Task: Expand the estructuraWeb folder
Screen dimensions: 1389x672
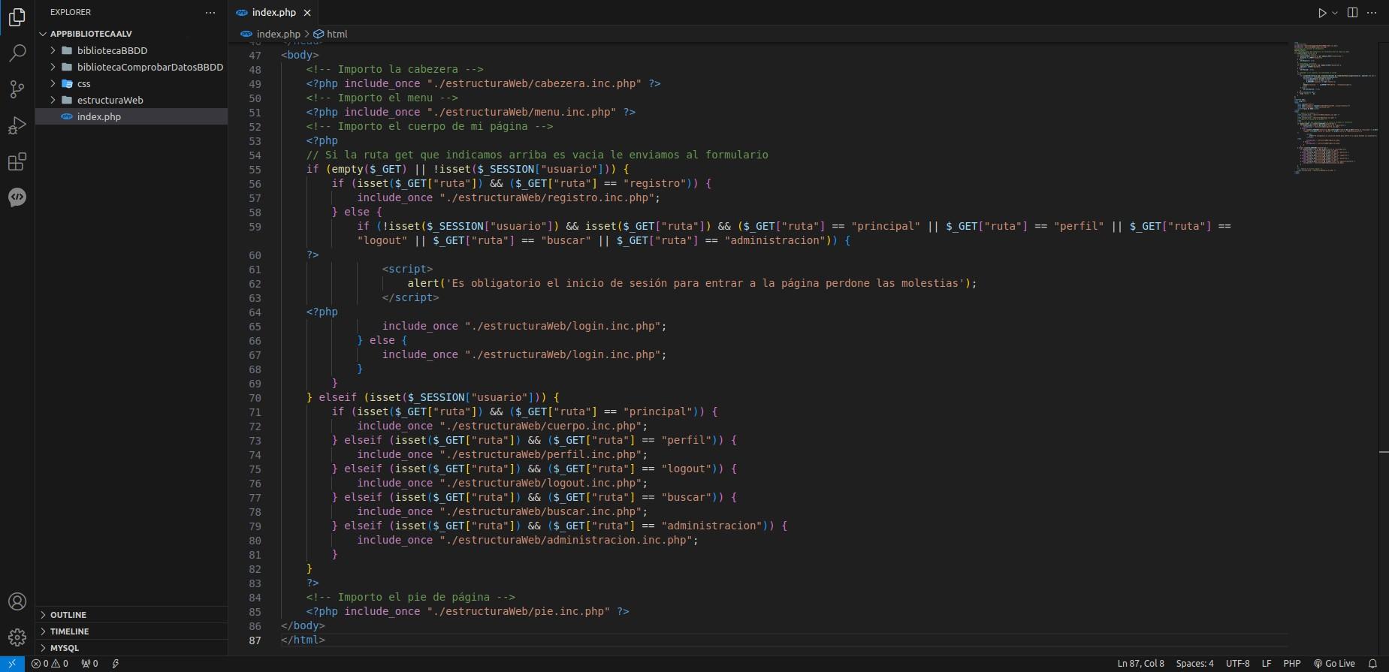Action: pyautogui.click(x=131, y=100)
